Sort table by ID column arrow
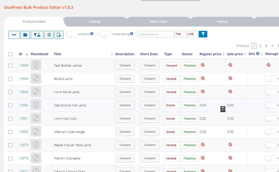 pyautogui.click(x=27, y=55)
